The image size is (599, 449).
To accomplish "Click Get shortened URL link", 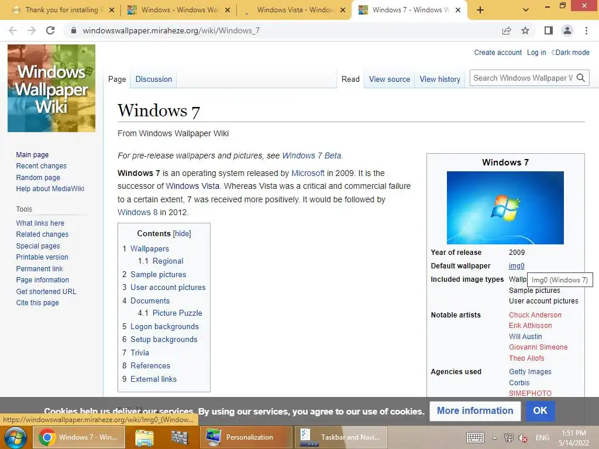I will (46, 291).
